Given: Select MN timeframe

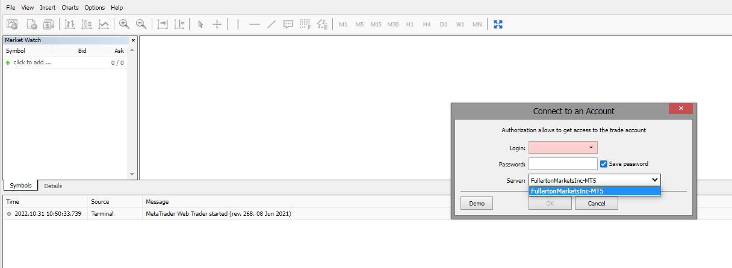Looking at the screenshot, I should point(477,25).
